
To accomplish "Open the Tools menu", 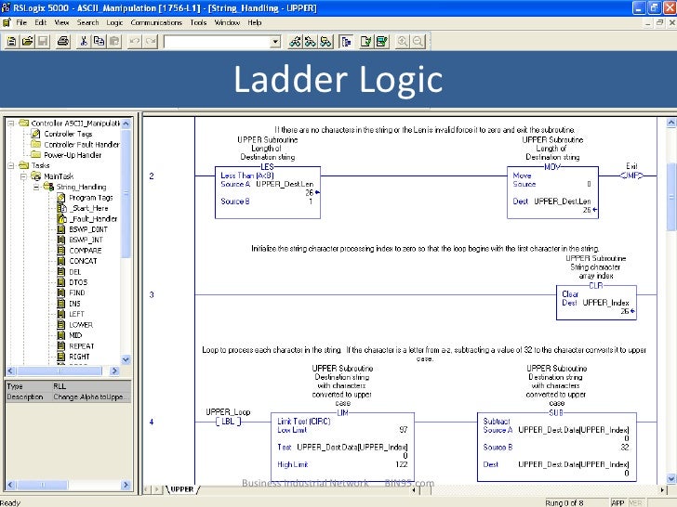I will tap(198, 22).
